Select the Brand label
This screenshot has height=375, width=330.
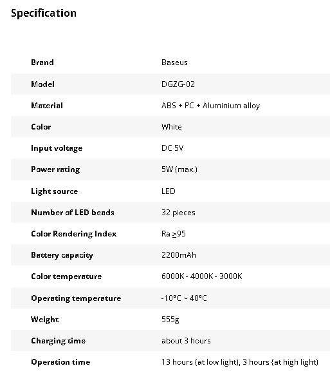click(42, 63)
